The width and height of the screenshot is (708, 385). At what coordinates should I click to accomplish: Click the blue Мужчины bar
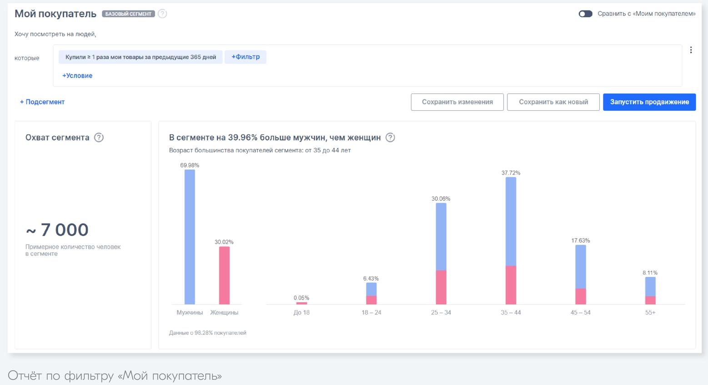(x=190, y=236)
